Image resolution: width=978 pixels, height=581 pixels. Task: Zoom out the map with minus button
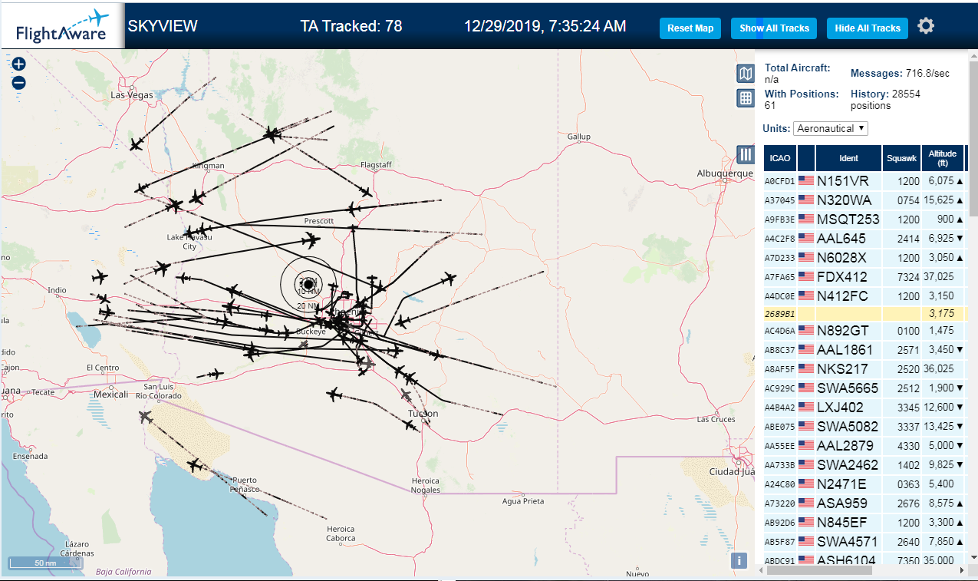19,83
